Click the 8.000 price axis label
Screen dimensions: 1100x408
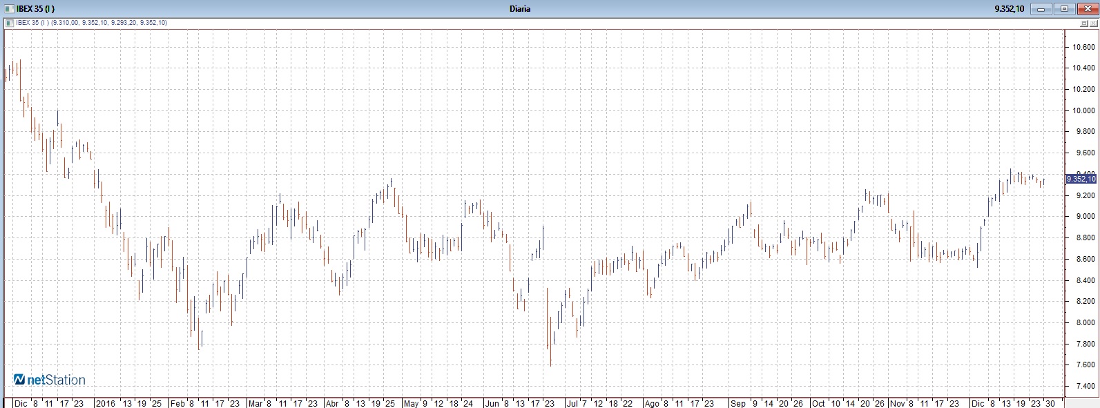[1086, 322]
